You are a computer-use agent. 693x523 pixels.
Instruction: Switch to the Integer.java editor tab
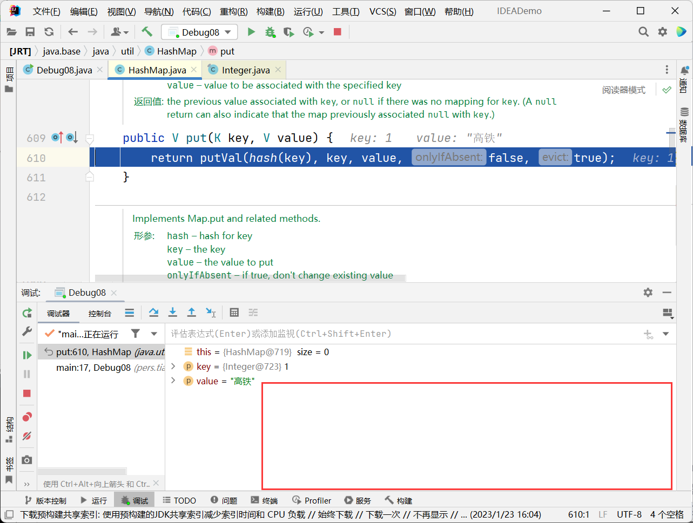coord(245,70)
